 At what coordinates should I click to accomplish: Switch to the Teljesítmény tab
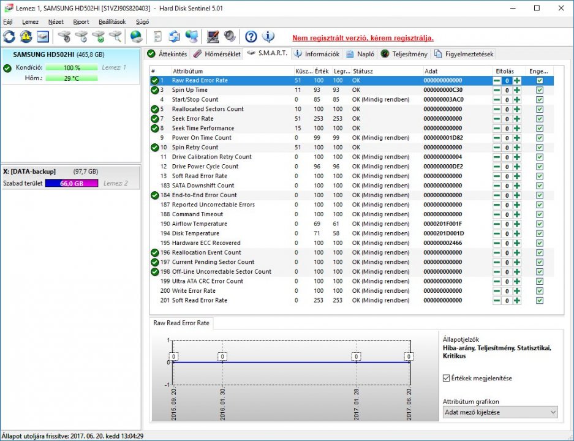404,54
